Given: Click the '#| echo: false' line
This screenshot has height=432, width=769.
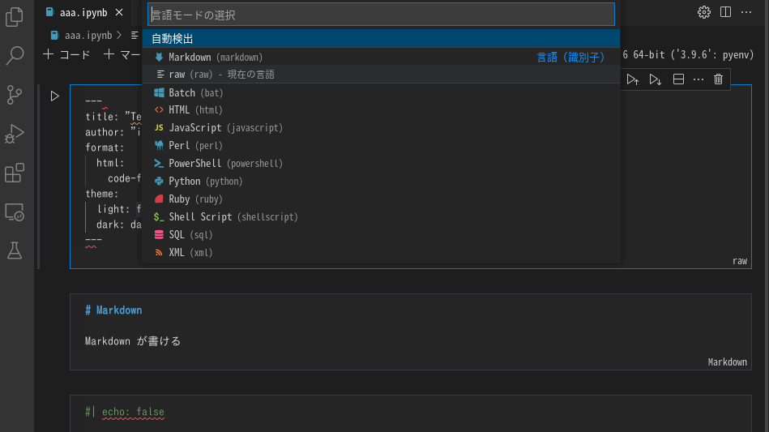Looking at the screenshot, I should (125, 412).
